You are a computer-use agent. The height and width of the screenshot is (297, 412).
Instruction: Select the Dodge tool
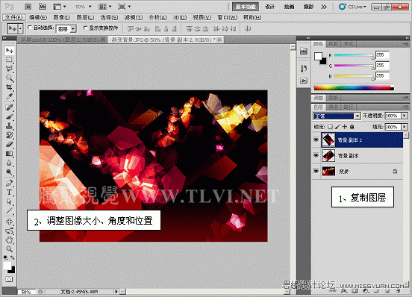[10, 172]
